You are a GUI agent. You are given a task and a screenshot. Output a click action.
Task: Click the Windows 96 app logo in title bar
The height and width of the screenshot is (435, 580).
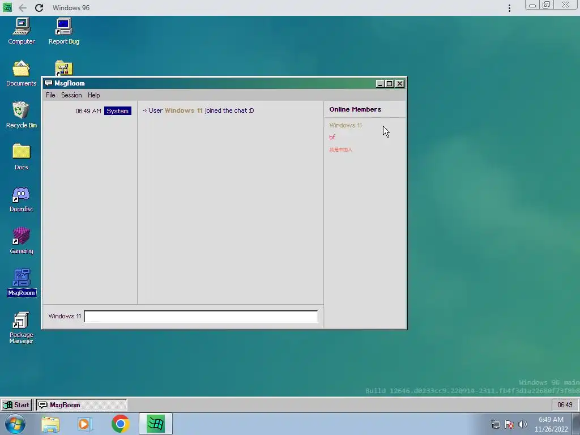click(7, 7)
